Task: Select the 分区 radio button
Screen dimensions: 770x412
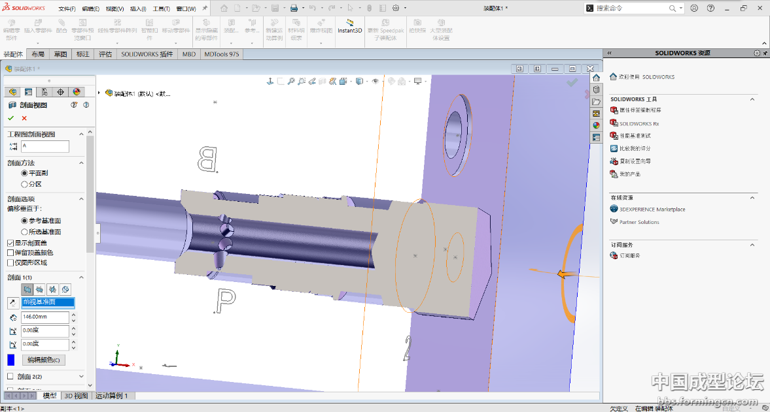Action: (25, 184)
